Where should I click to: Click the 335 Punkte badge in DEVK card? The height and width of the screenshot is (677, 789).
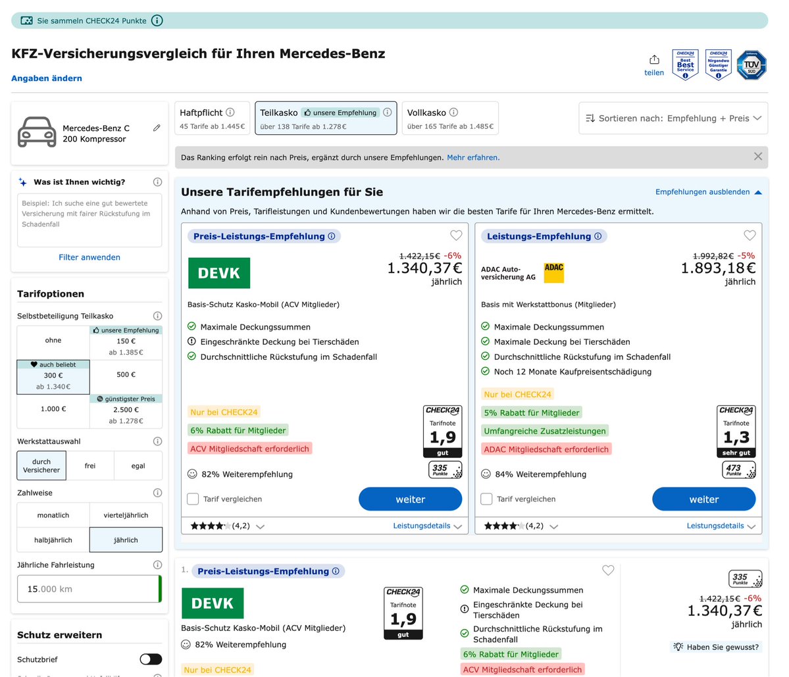tap(445, 470)
